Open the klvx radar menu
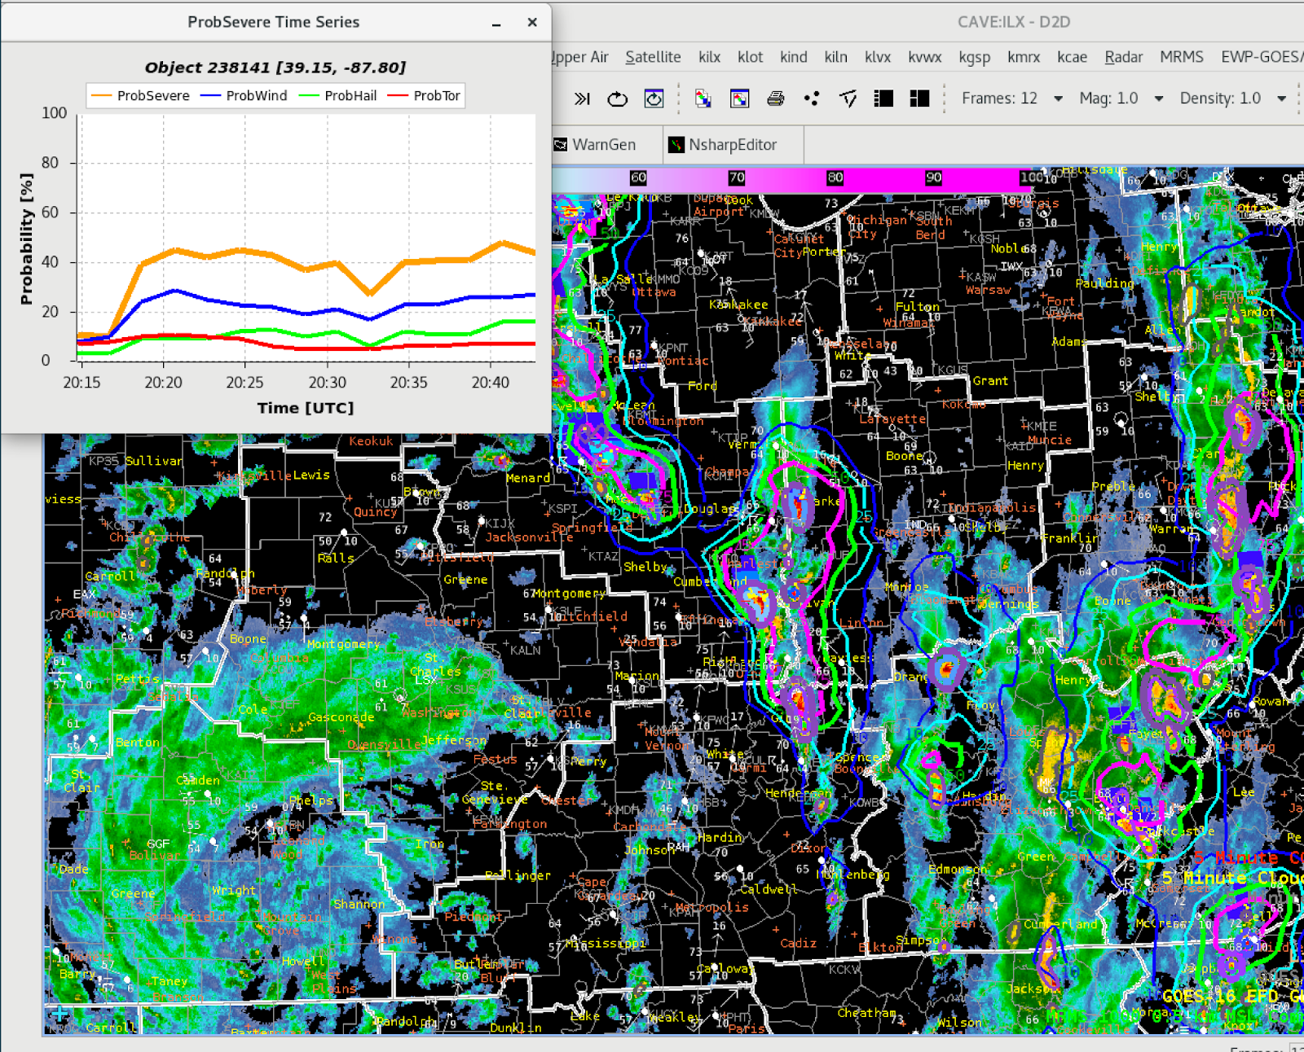Screen dimensions: 1304x1052 coord(878,57)
